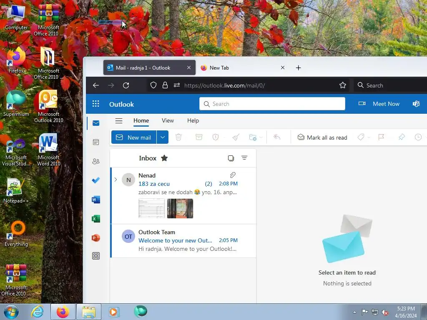Expand the New mail dropdown arrow
The image size is (427, 320).
click(x=163, y=137)
